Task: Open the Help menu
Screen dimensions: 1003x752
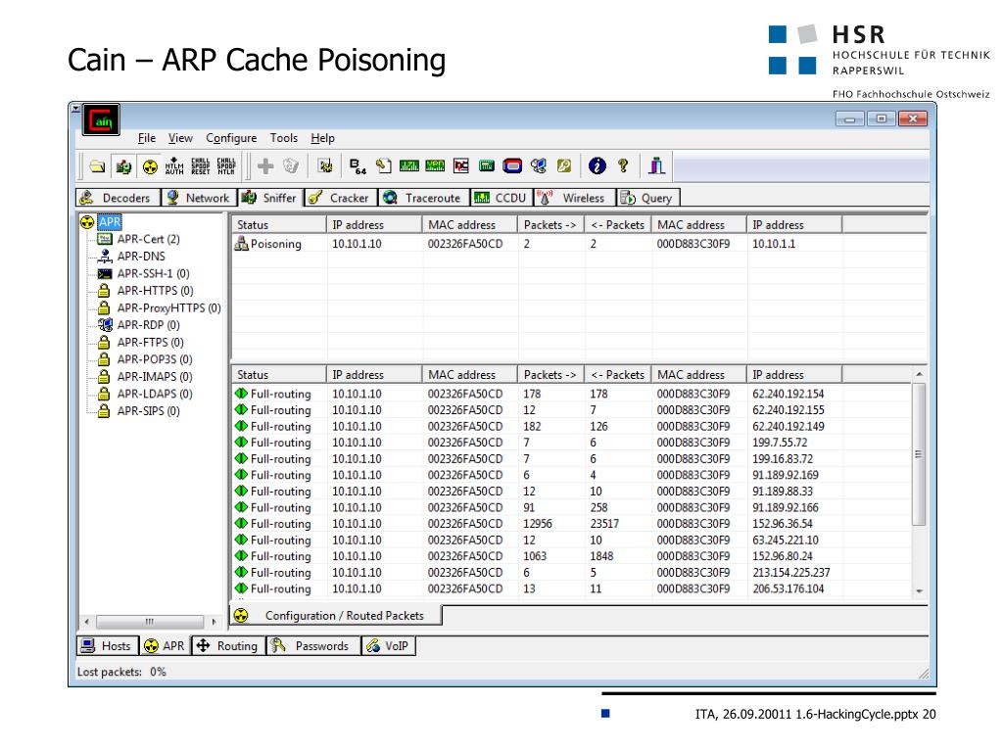Action: coord(323,138)
